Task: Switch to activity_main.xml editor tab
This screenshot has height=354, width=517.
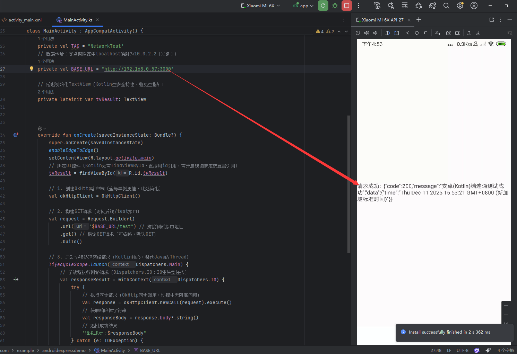Action: (21, 20)
